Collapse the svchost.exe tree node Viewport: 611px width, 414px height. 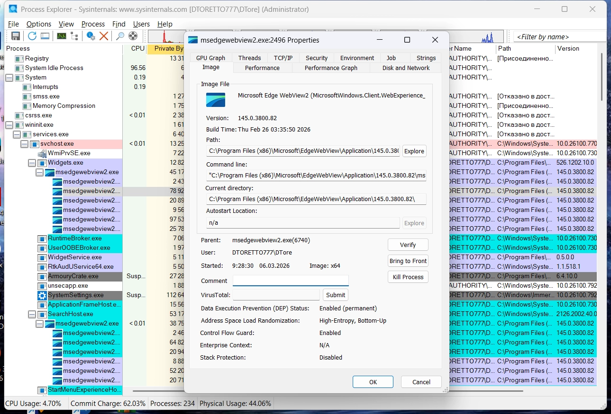(25, 144)
